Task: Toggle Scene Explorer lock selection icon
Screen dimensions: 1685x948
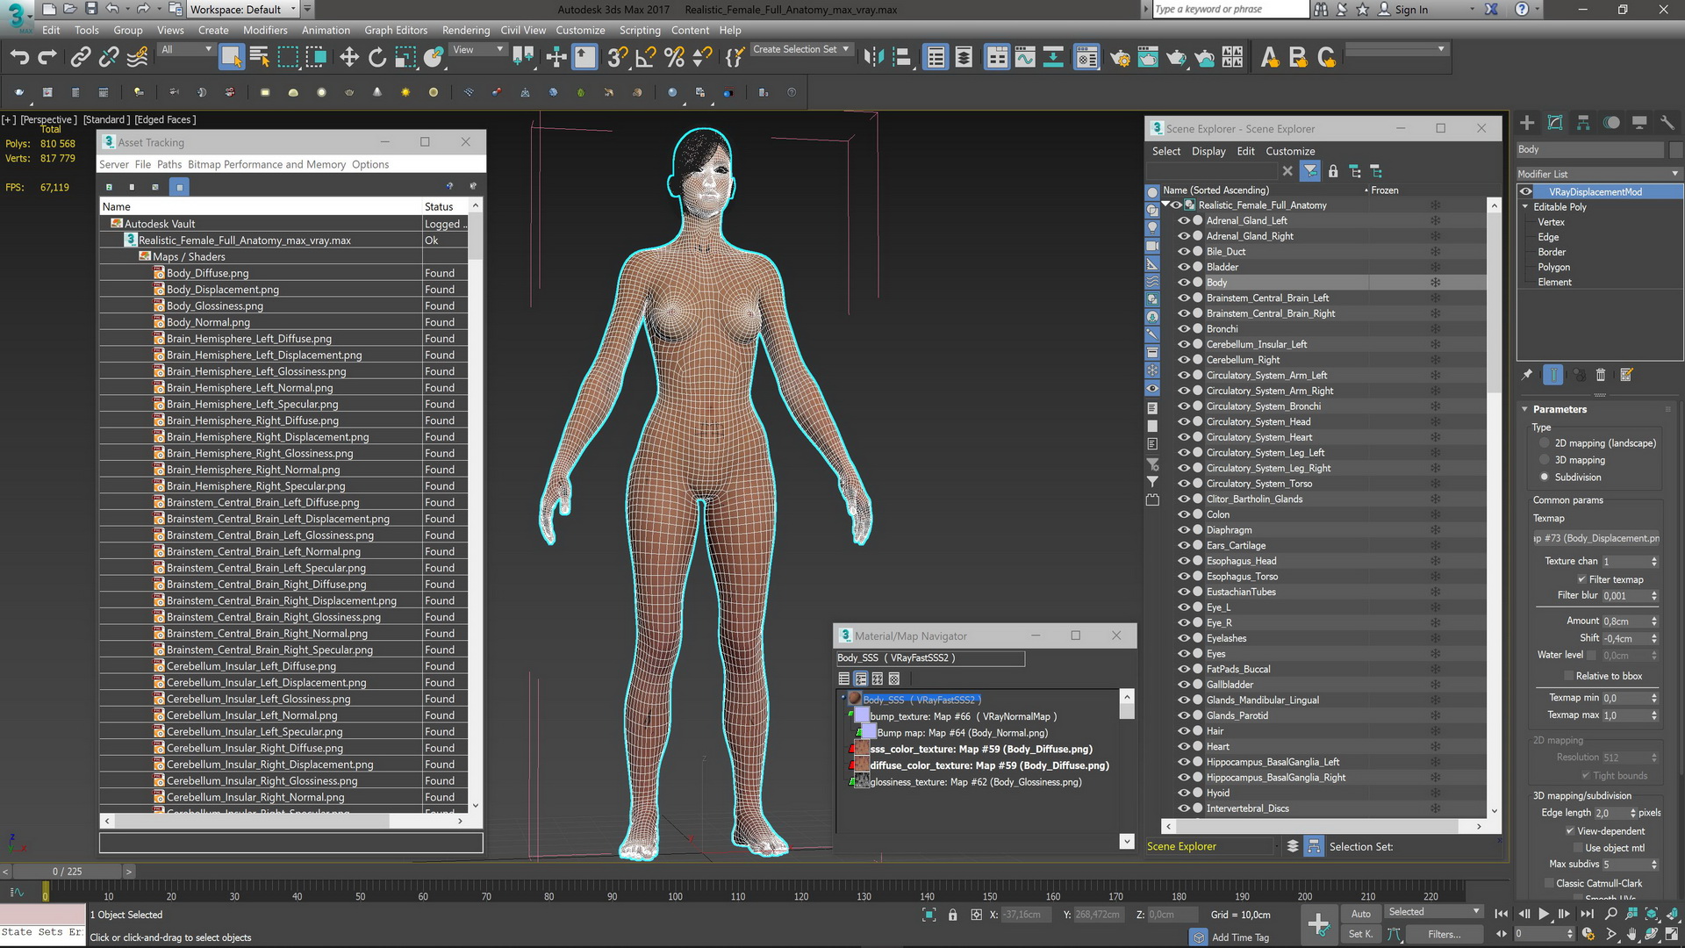Action: pyautogui.click(x=1333, y=171)
